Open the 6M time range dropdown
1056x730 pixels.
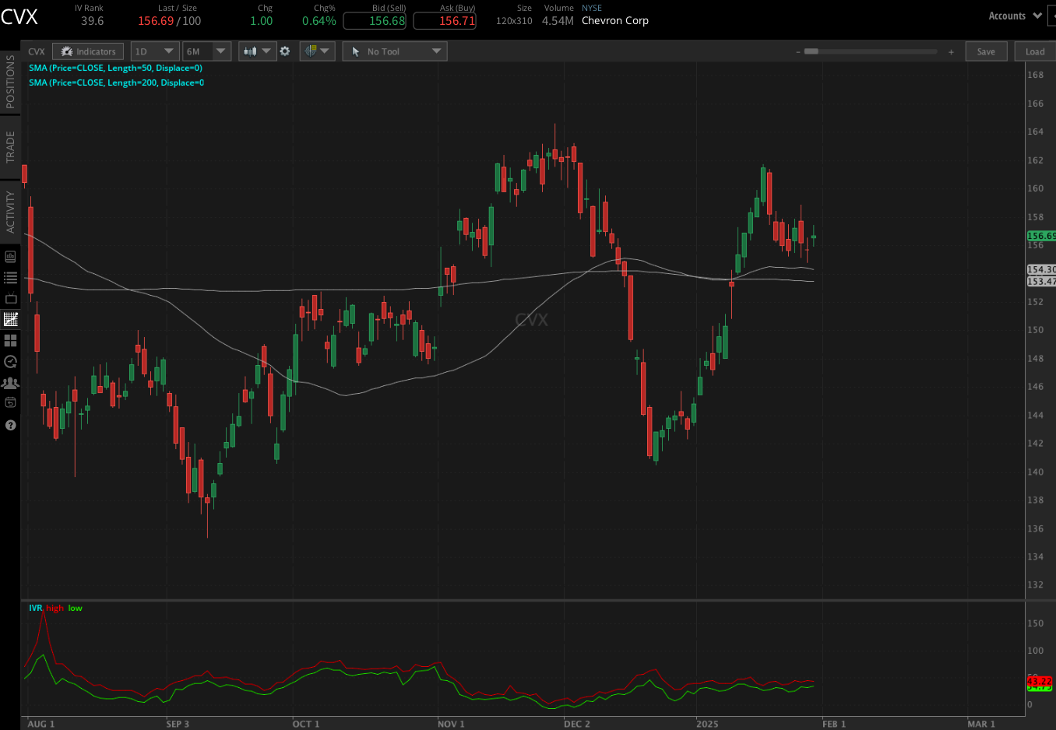pos(206,51)
